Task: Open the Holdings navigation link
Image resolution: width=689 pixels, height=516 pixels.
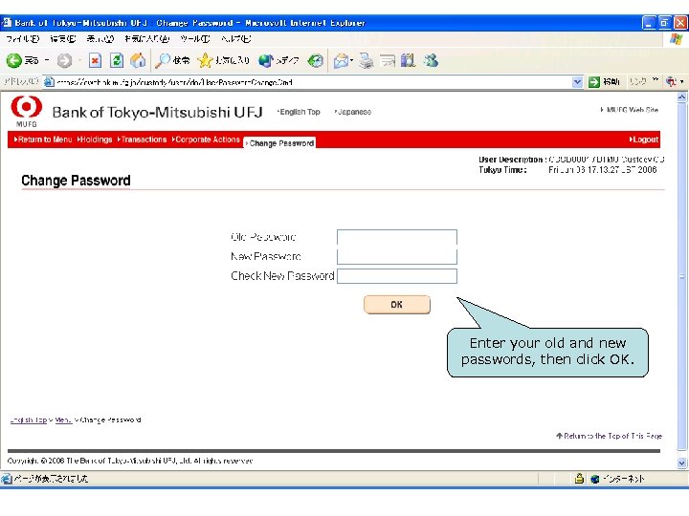Action: pyautogui.click(x=95, y=140)
